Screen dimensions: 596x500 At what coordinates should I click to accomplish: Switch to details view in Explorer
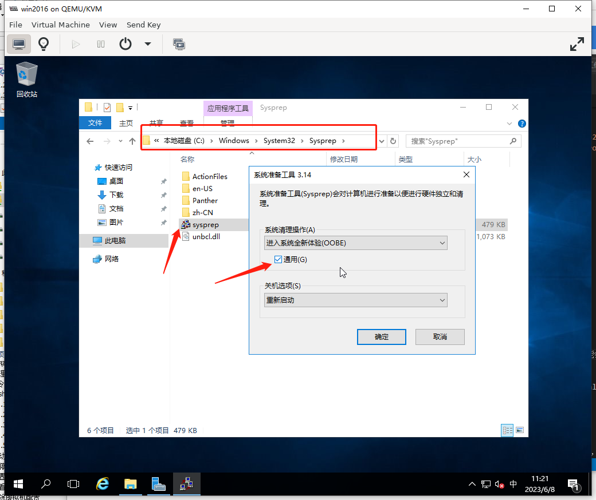pyautogui.click(x=507, y=430)
